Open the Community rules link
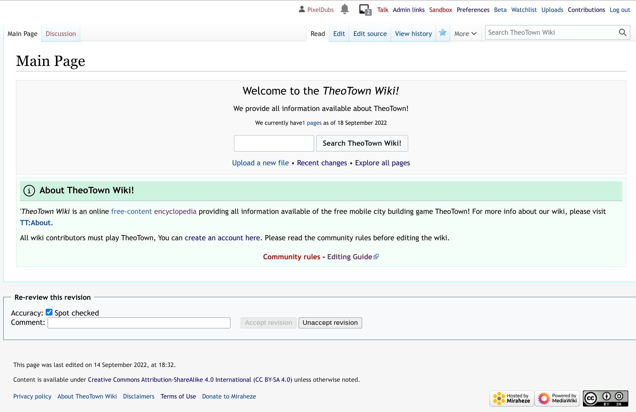 [292, 257]
